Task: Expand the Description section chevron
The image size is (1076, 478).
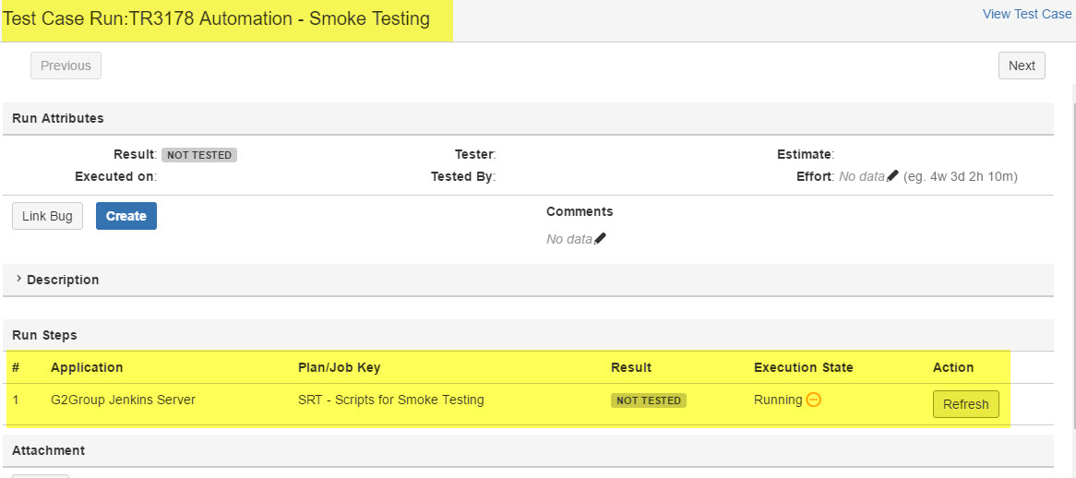Action: (18, 280)
